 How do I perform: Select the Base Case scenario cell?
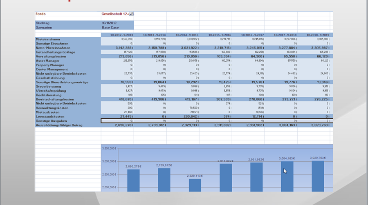tap(117, 27)
